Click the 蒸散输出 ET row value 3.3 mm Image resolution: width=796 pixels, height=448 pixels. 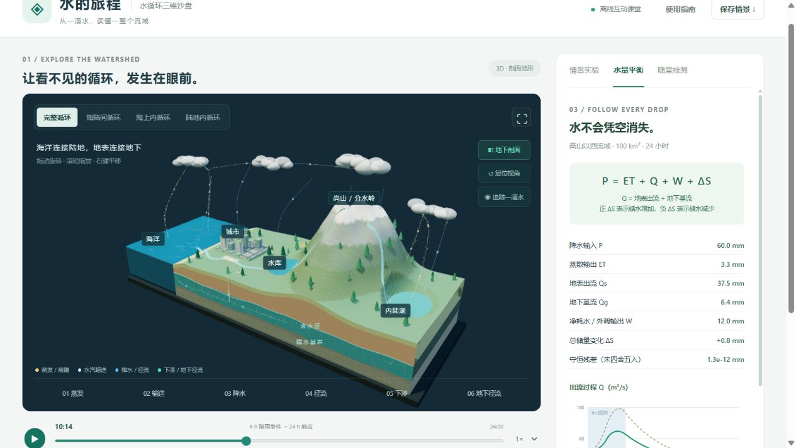click(732, 264)
